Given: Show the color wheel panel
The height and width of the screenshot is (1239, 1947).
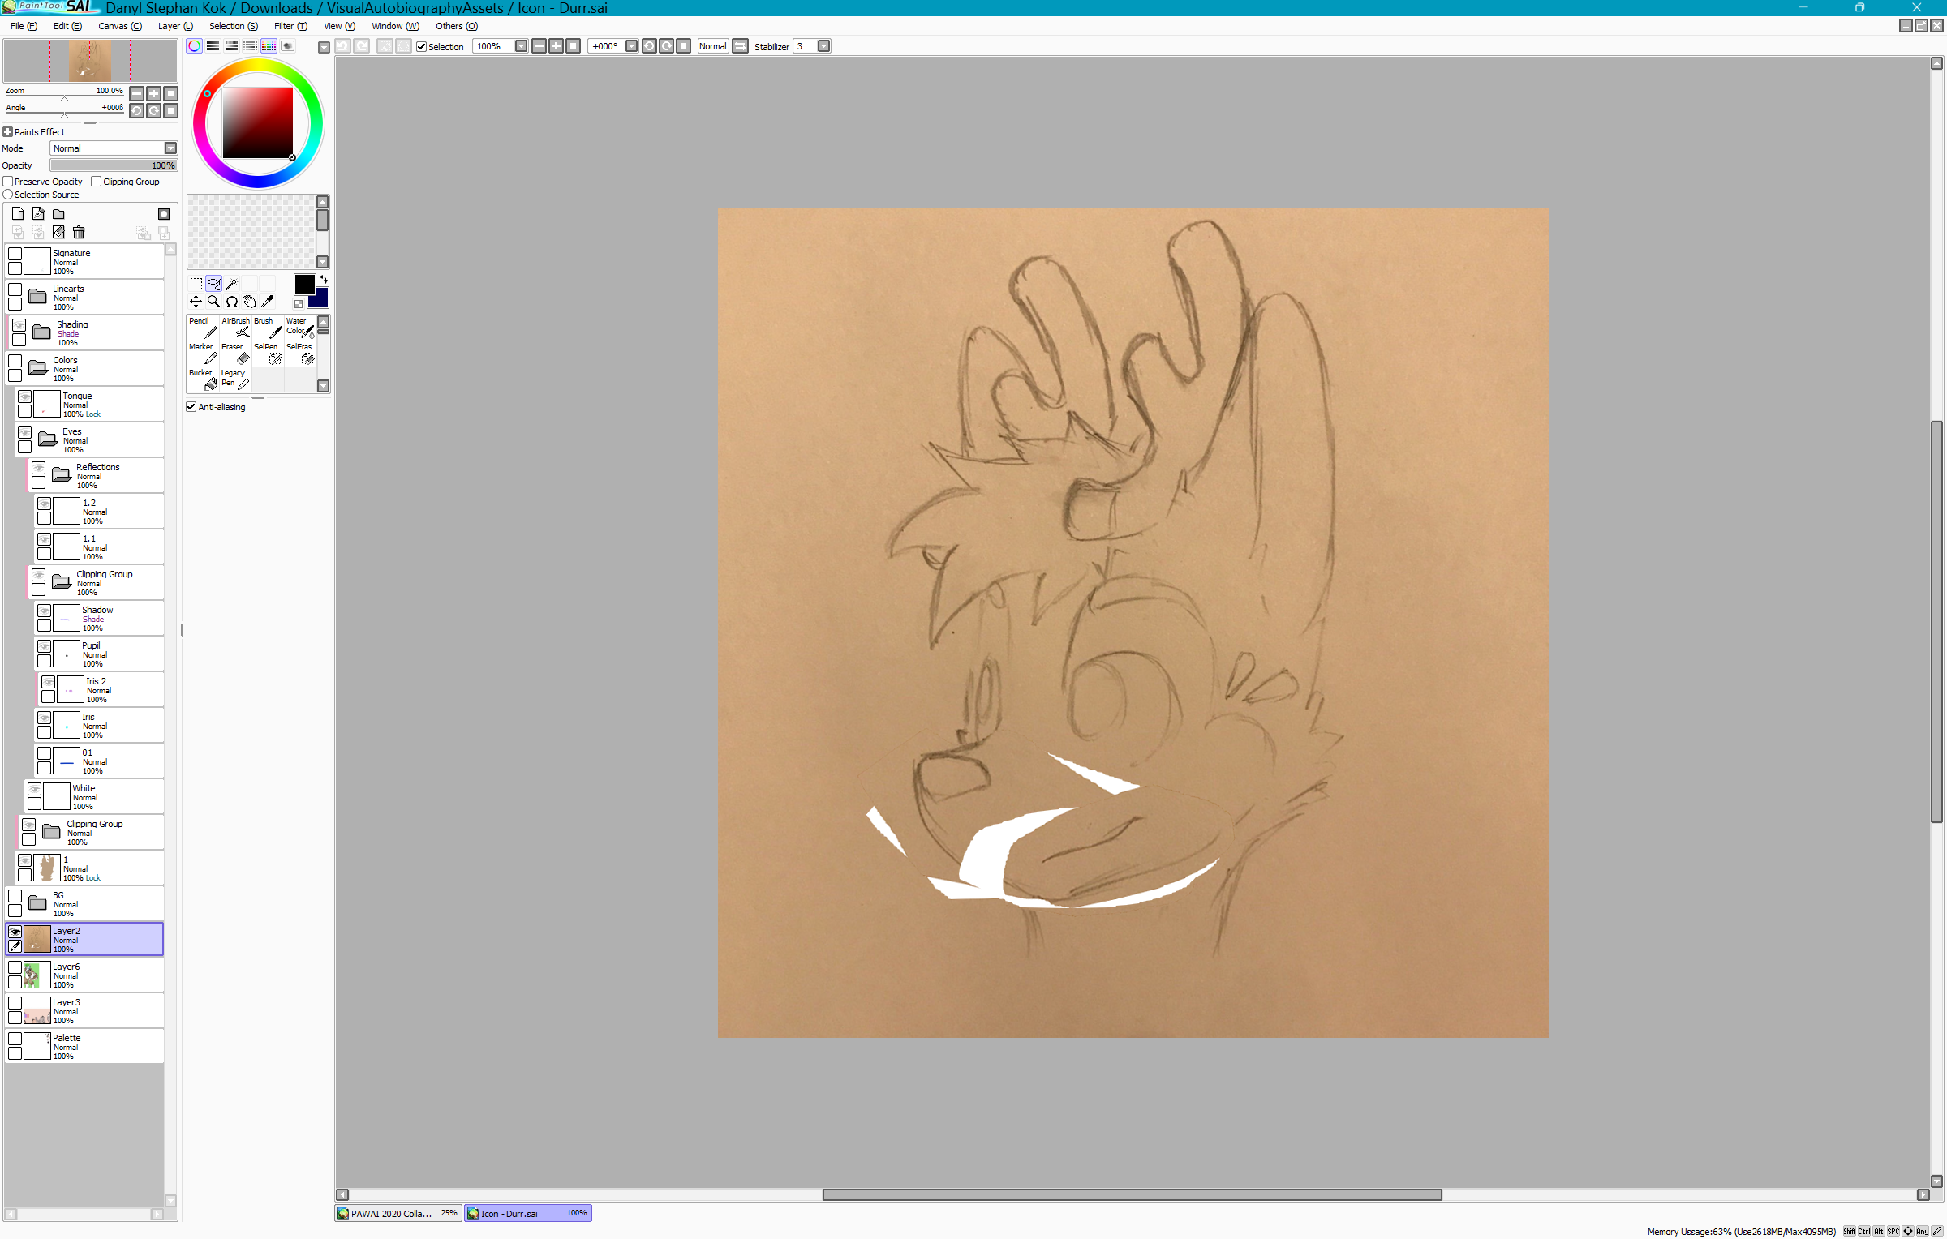Looking at the screenshot, I should point(195,46).
